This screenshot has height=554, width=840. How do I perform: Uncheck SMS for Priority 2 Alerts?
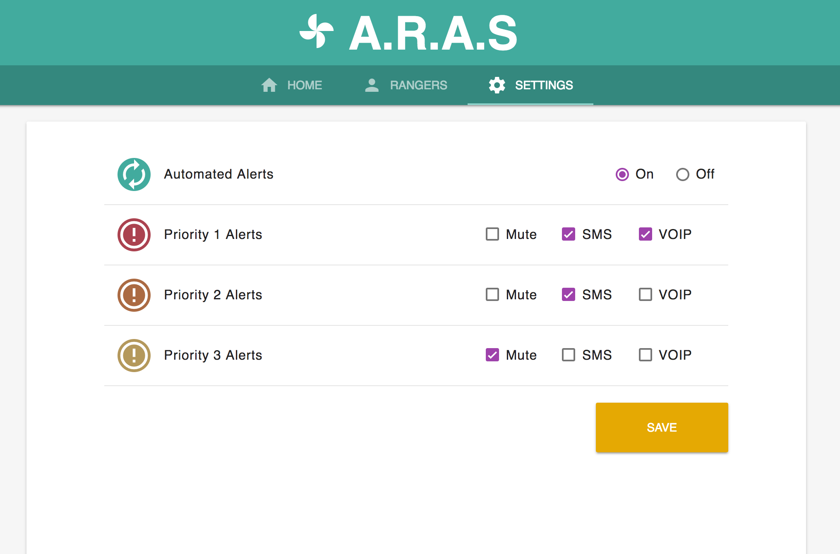click(568, 294)
